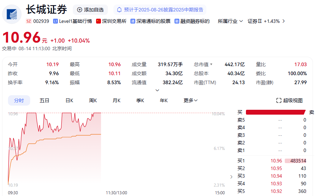The width and height of the screenshot is (316, 196).
Task: Click the 融资融券标的 badge icon
Action: click(x=177, y=21)
